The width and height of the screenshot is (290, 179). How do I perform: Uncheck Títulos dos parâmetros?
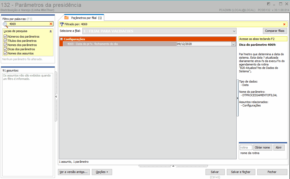coord(5,41)
